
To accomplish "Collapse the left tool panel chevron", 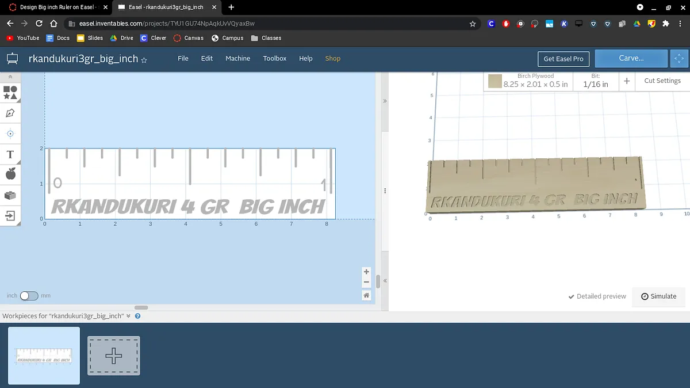I will tap(10, 77).
